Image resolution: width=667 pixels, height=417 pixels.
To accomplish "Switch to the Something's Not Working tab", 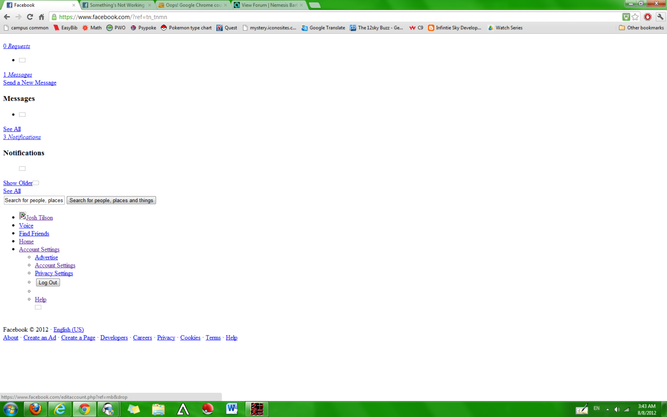I will pyautogui.click(x=117, y=5).
